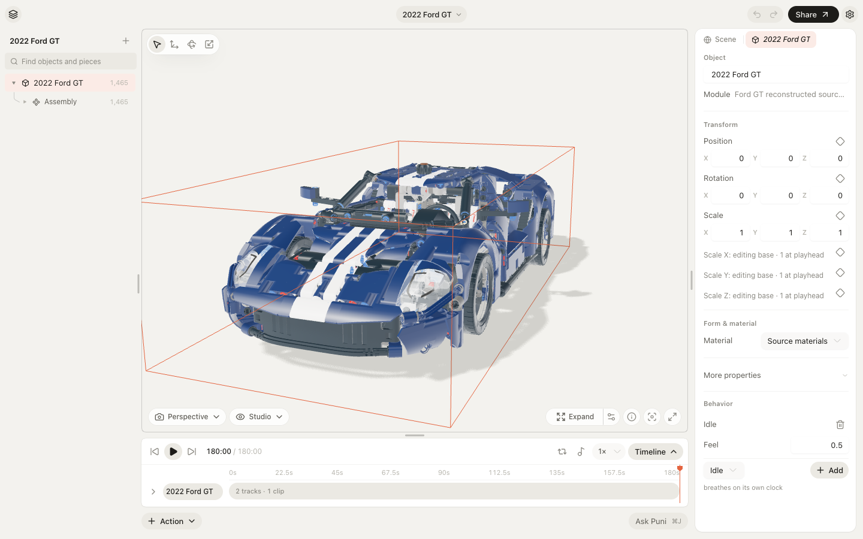
Task: Show viewport info icon
Action: point(632,417)
